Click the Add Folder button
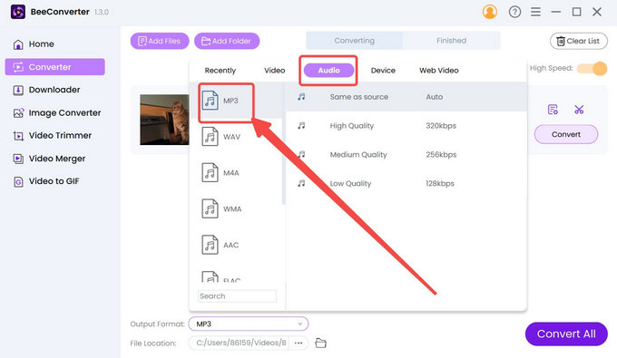The width and height of the screenshot is (617, 358). (227, 41)
